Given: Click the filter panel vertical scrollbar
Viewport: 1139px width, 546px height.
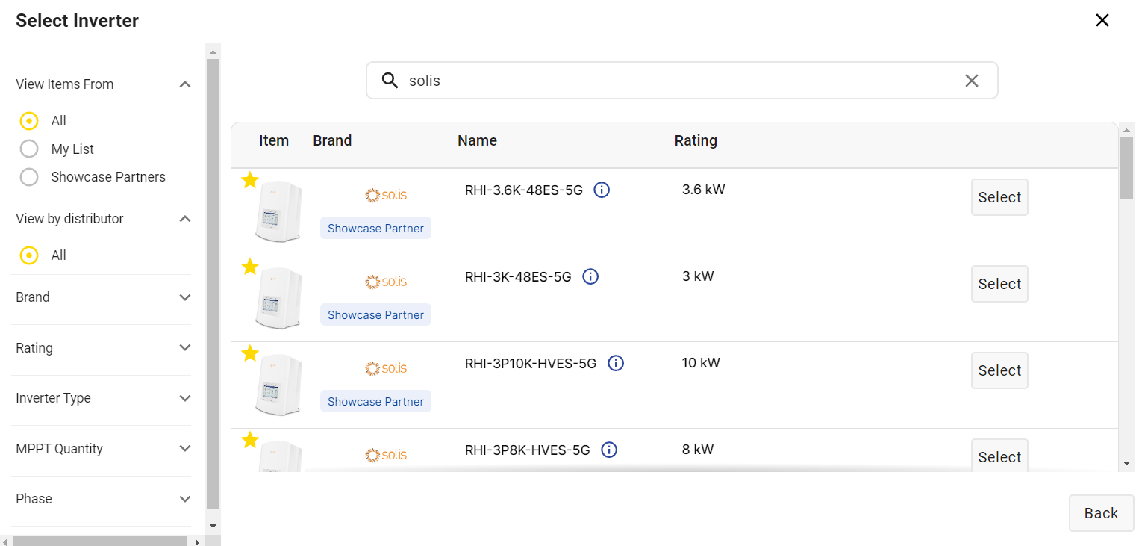Looking at the screenshot, I should (x=213, y=283).
